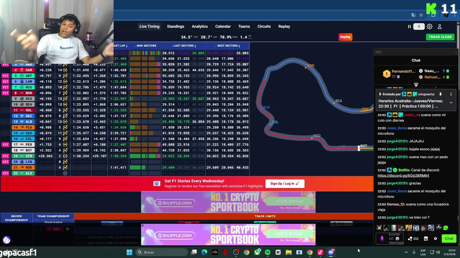Open the Replay tab in navigation
Image resolution: width=460 pixels, height=258 pixels.
[x=284, y=27]
